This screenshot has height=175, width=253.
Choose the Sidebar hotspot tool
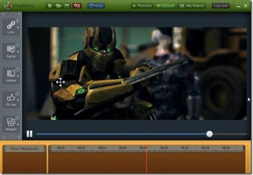[11, 75]
